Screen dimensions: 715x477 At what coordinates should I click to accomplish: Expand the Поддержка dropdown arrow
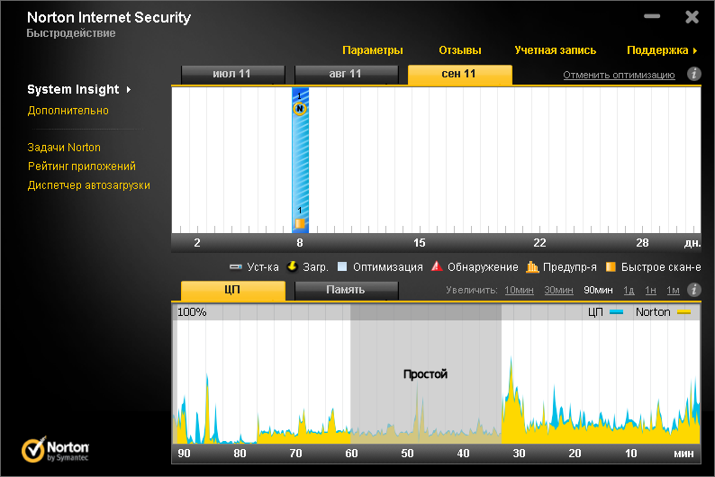695,51
